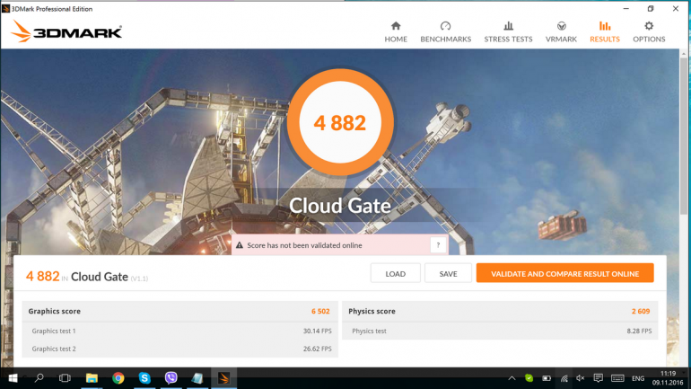Open Task View on taskbar
The height and width of the screenshot is (389, 691).
[65, 378]
